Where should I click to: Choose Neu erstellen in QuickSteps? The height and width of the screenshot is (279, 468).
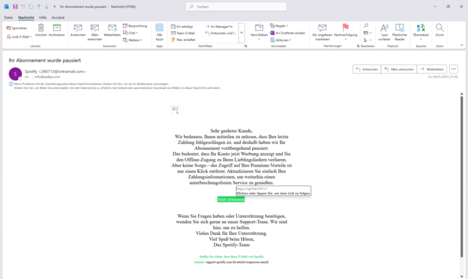[183, 40]
